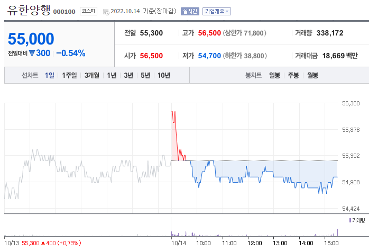Open the 주봉 weekly candle chart
This screenshot has height=251, width=369.
click(x=293, y=75)
